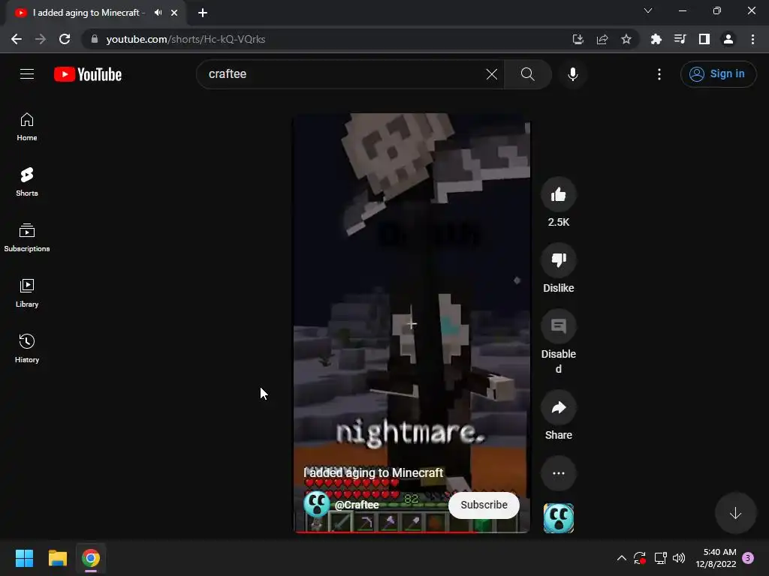This screenshot has height=576, width=769.
Task: Go forward in the browser
Action: click(41, 39)
